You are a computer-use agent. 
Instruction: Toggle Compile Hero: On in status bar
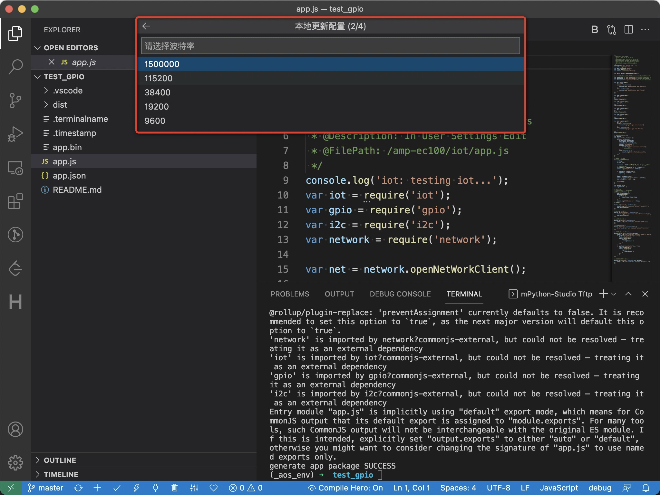point(345,488)
